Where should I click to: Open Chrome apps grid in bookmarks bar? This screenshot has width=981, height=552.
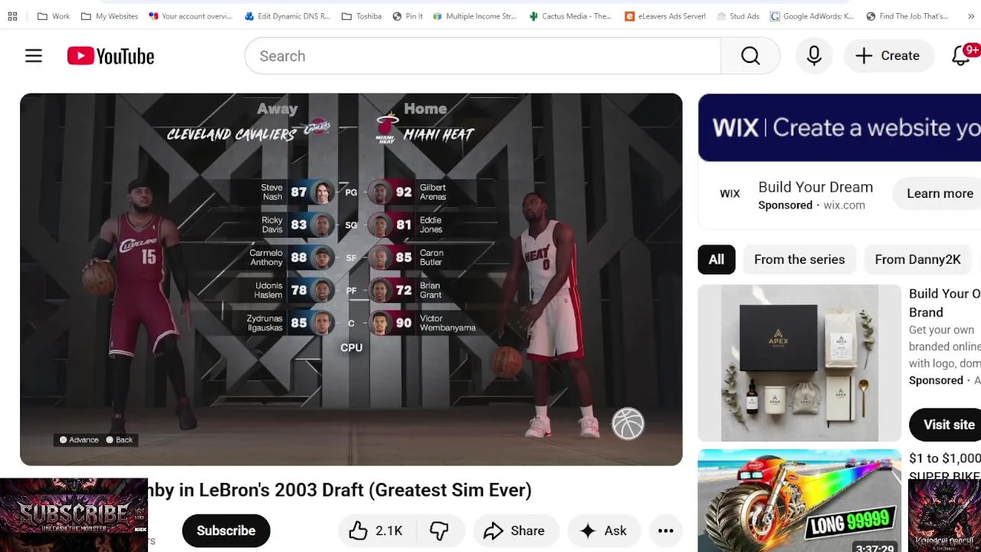point(12,16)
